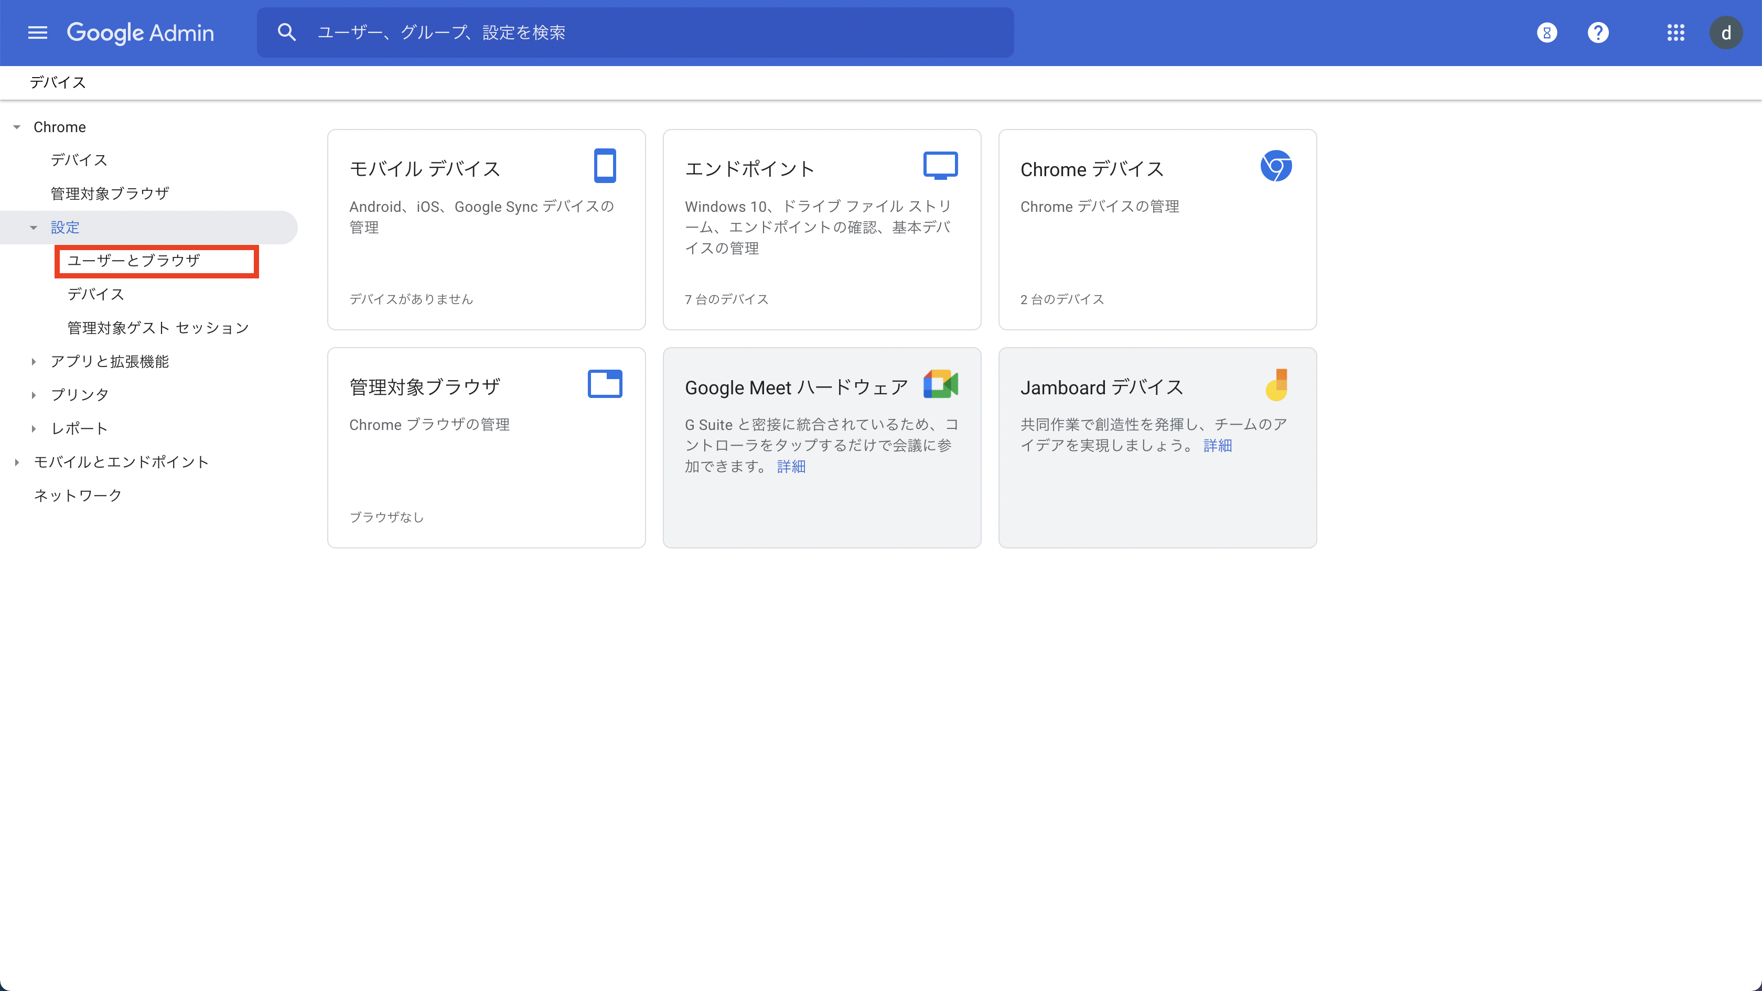1762x991 pixels.
Task: Open the main hamburger menu
Action: pos(38,32)
